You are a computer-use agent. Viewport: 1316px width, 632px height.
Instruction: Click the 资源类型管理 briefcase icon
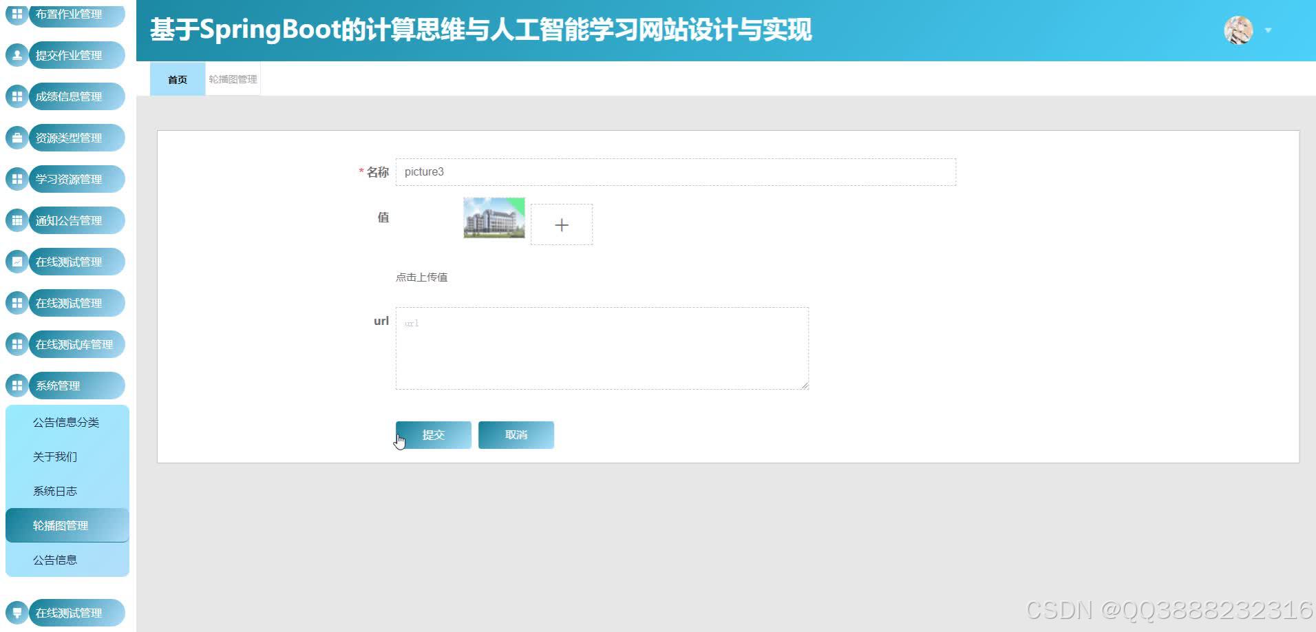(x=17, y=138)
